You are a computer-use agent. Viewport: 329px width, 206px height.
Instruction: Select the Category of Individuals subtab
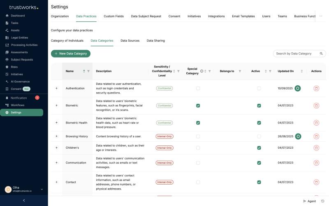pyautogui.click(x=67, y=40)
